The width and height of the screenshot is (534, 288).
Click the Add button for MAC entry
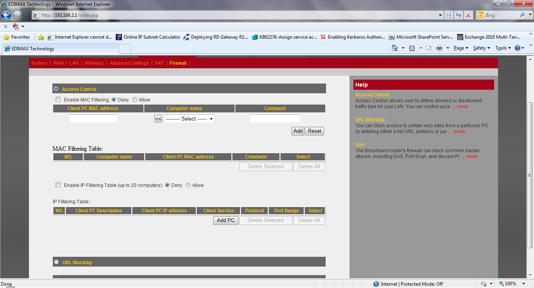pos(298,131)
